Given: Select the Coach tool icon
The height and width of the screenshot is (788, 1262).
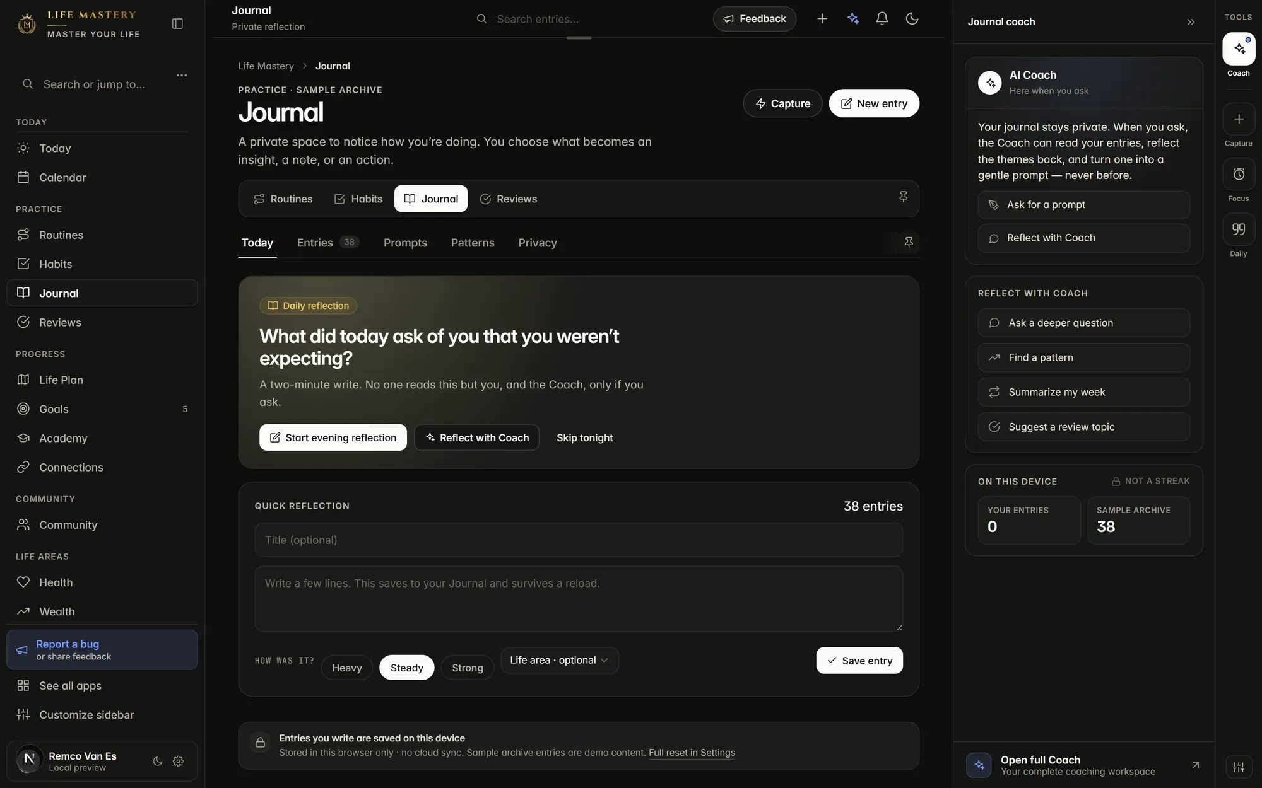Looking at the screenshot, I should click(1239, 49).
